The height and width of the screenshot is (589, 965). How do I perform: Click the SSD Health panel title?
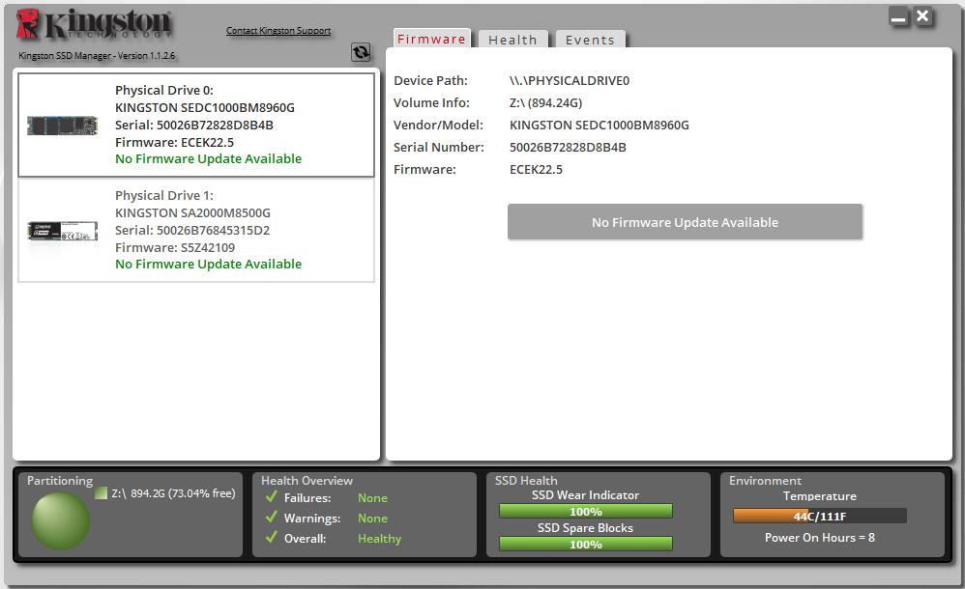526,481
